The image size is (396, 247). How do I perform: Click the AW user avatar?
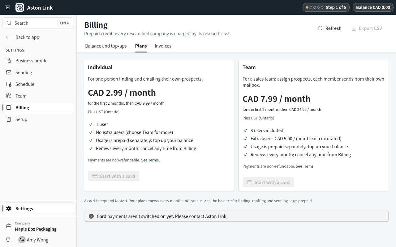22,240
